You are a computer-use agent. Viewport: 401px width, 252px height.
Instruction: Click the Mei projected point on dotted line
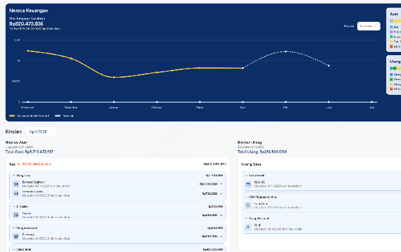pyautogui.click(x=286, y=51)
